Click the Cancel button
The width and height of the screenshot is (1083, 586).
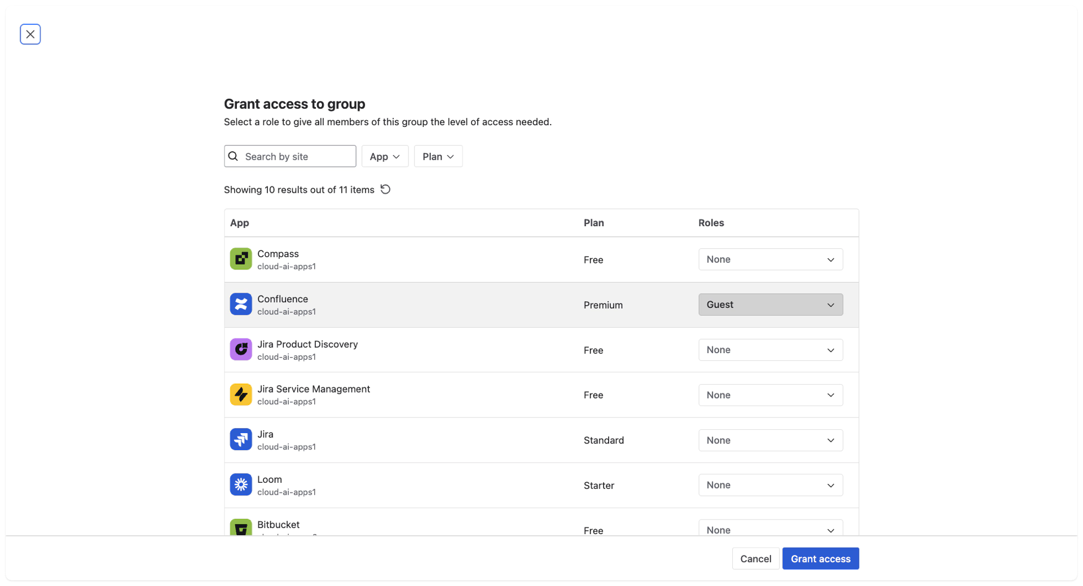pos(755,558)
